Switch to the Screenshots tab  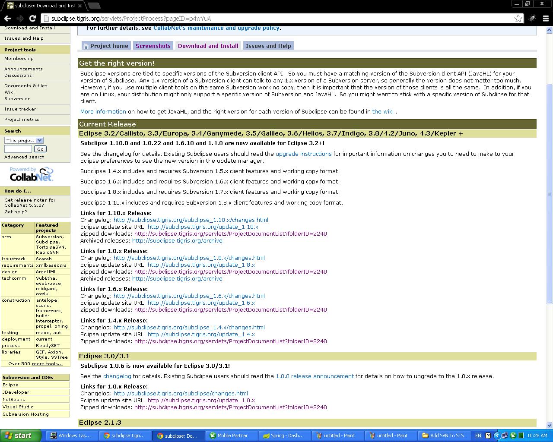coord(153,46)
